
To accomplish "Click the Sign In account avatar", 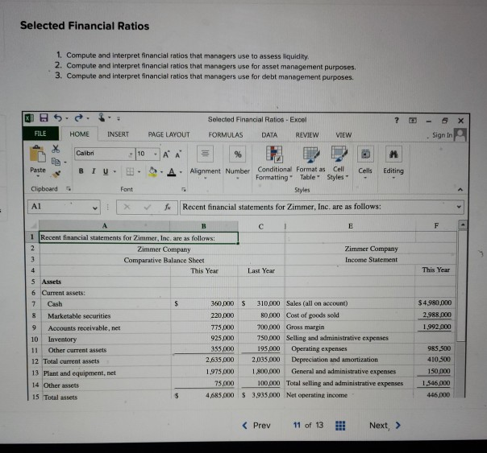I will [x=460, y=135].
